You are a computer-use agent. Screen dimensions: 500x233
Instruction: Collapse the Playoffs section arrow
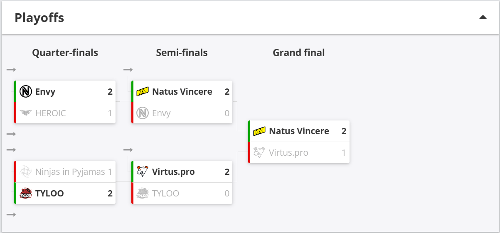tap(483, 17)
